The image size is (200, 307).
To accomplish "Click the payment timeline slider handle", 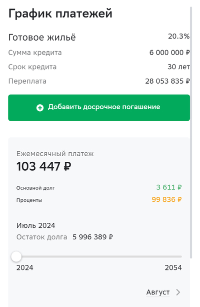I will [16, 256].
